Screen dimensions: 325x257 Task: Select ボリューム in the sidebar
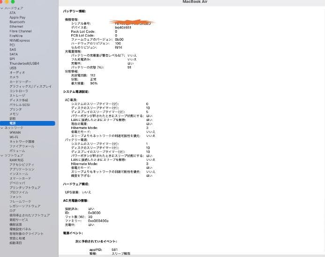point(17,151)
